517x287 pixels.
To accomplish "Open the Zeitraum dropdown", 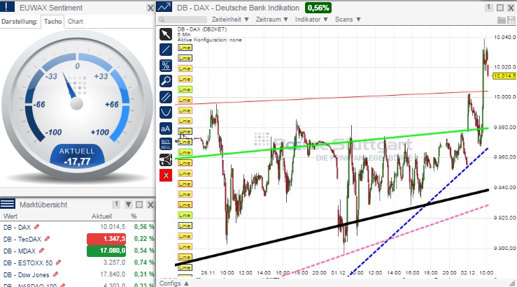I will [272, 20].
